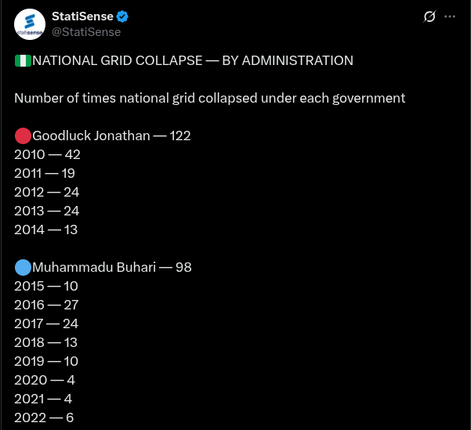
Task: Click the Nigerian flag emoji
Action: (23, 60)
